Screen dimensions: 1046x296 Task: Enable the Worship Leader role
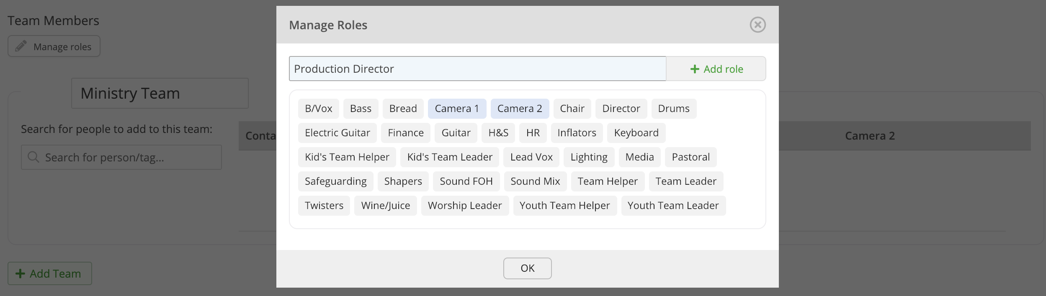click(465, 206)
